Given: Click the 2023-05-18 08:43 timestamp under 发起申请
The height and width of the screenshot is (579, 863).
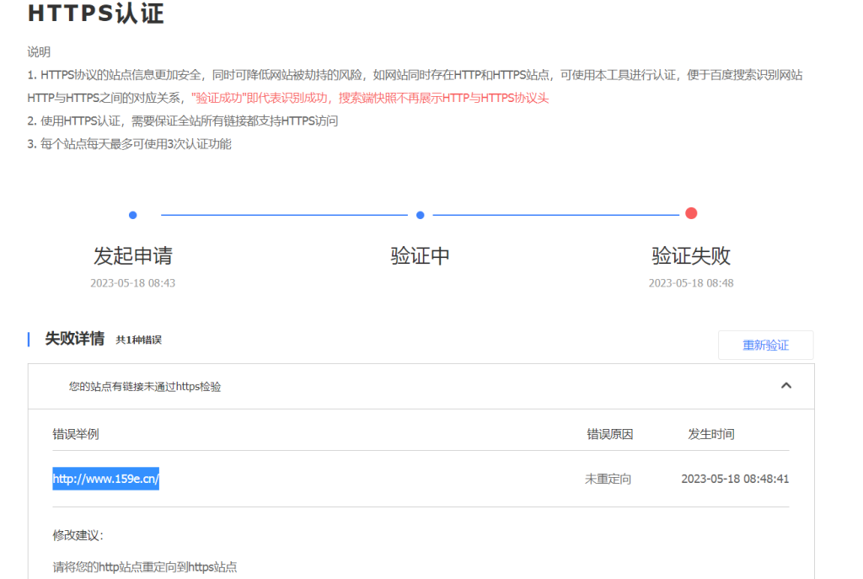Looking at the screenshot, I should pos(133,283).
